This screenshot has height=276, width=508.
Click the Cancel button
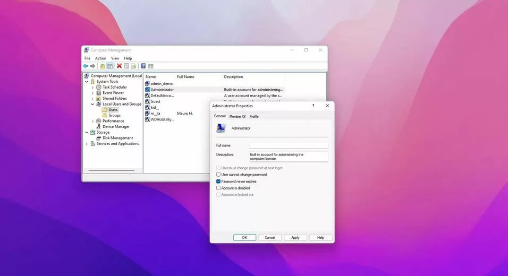click(270, 237)
